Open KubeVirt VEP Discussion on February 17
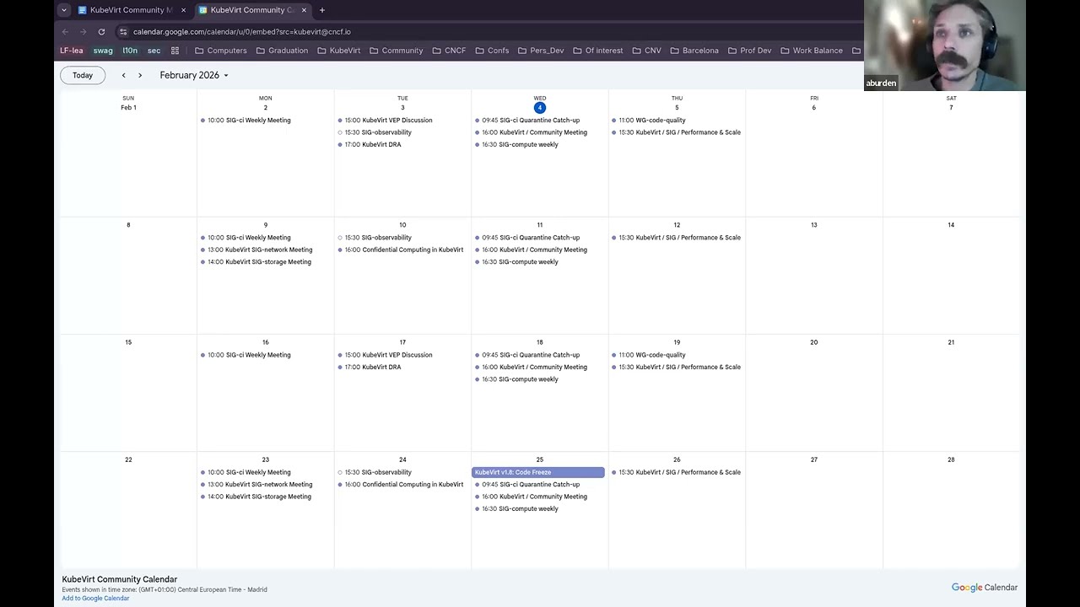 (385, 355)
